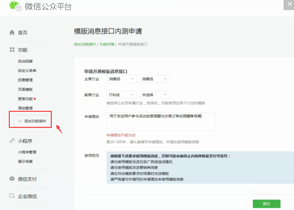This screenshot has width=294, height=210.
Task: Click the 主营行业 label
Action: click(92, 79)
